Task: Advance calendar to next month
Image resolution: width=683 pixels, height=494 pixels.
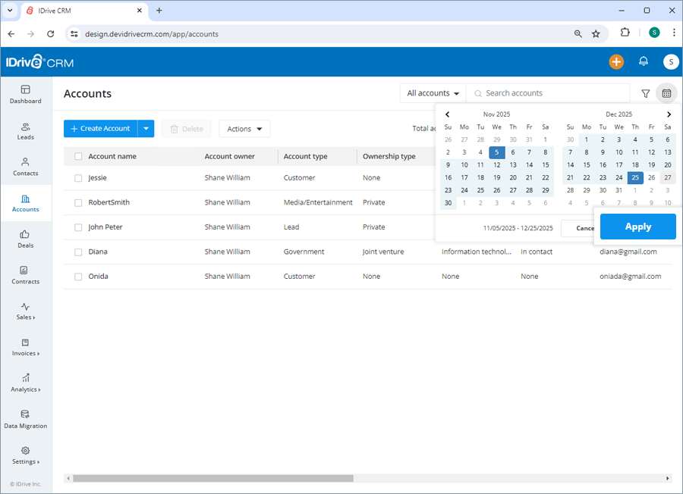Action: click(x=669, y=114)
